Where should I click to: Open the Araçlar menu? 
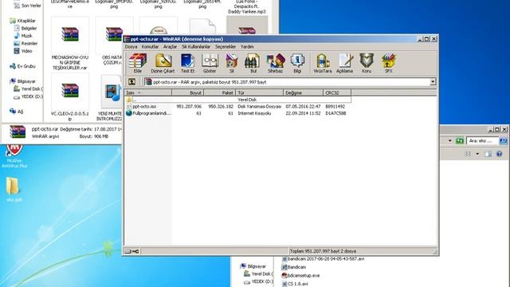(x=170, y=47)
